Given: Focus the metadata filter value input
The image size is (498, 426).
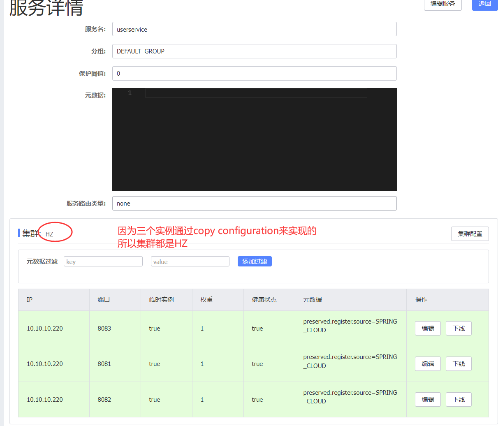Looking at the screenshot, I should click(x=190, y=262).
